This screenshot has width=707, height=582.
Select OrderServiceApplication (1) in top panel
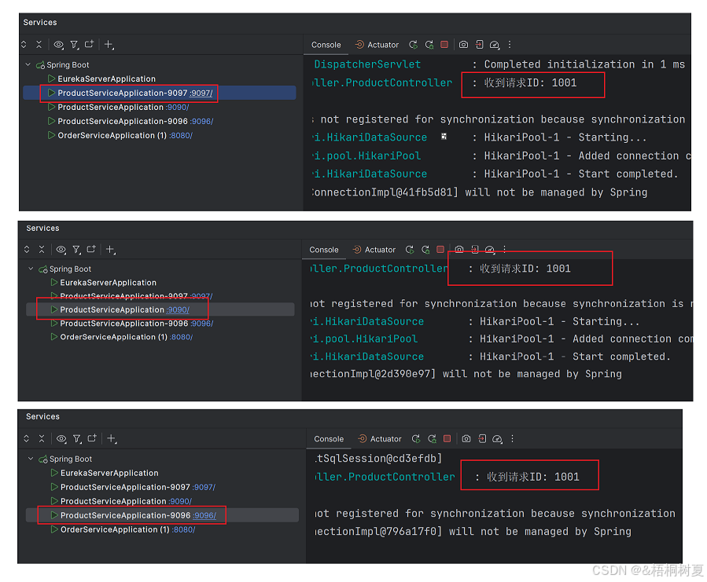(x=112, y=136)
